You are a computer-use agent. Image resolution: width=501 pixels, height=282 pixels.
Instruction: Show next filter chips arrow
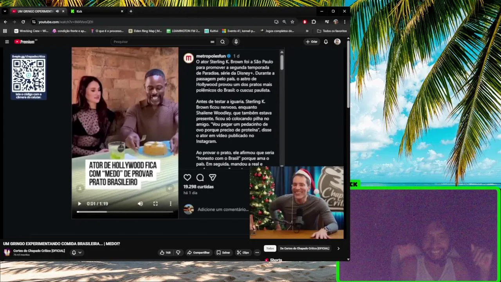pyautogui.click(x=339, y=248)
